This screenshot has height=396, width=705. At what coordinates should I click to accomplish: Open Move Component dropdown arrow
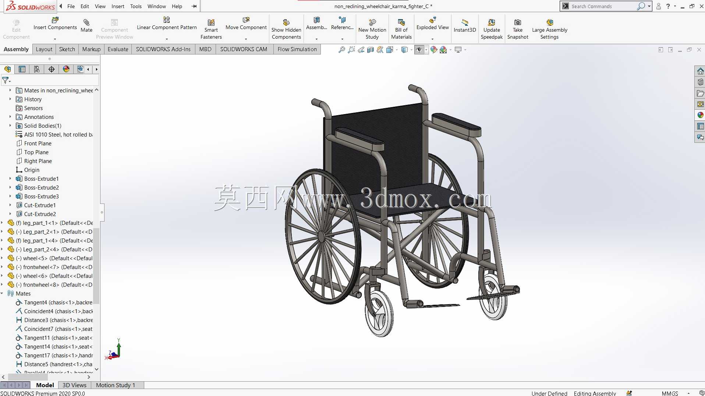click(246, 39)
